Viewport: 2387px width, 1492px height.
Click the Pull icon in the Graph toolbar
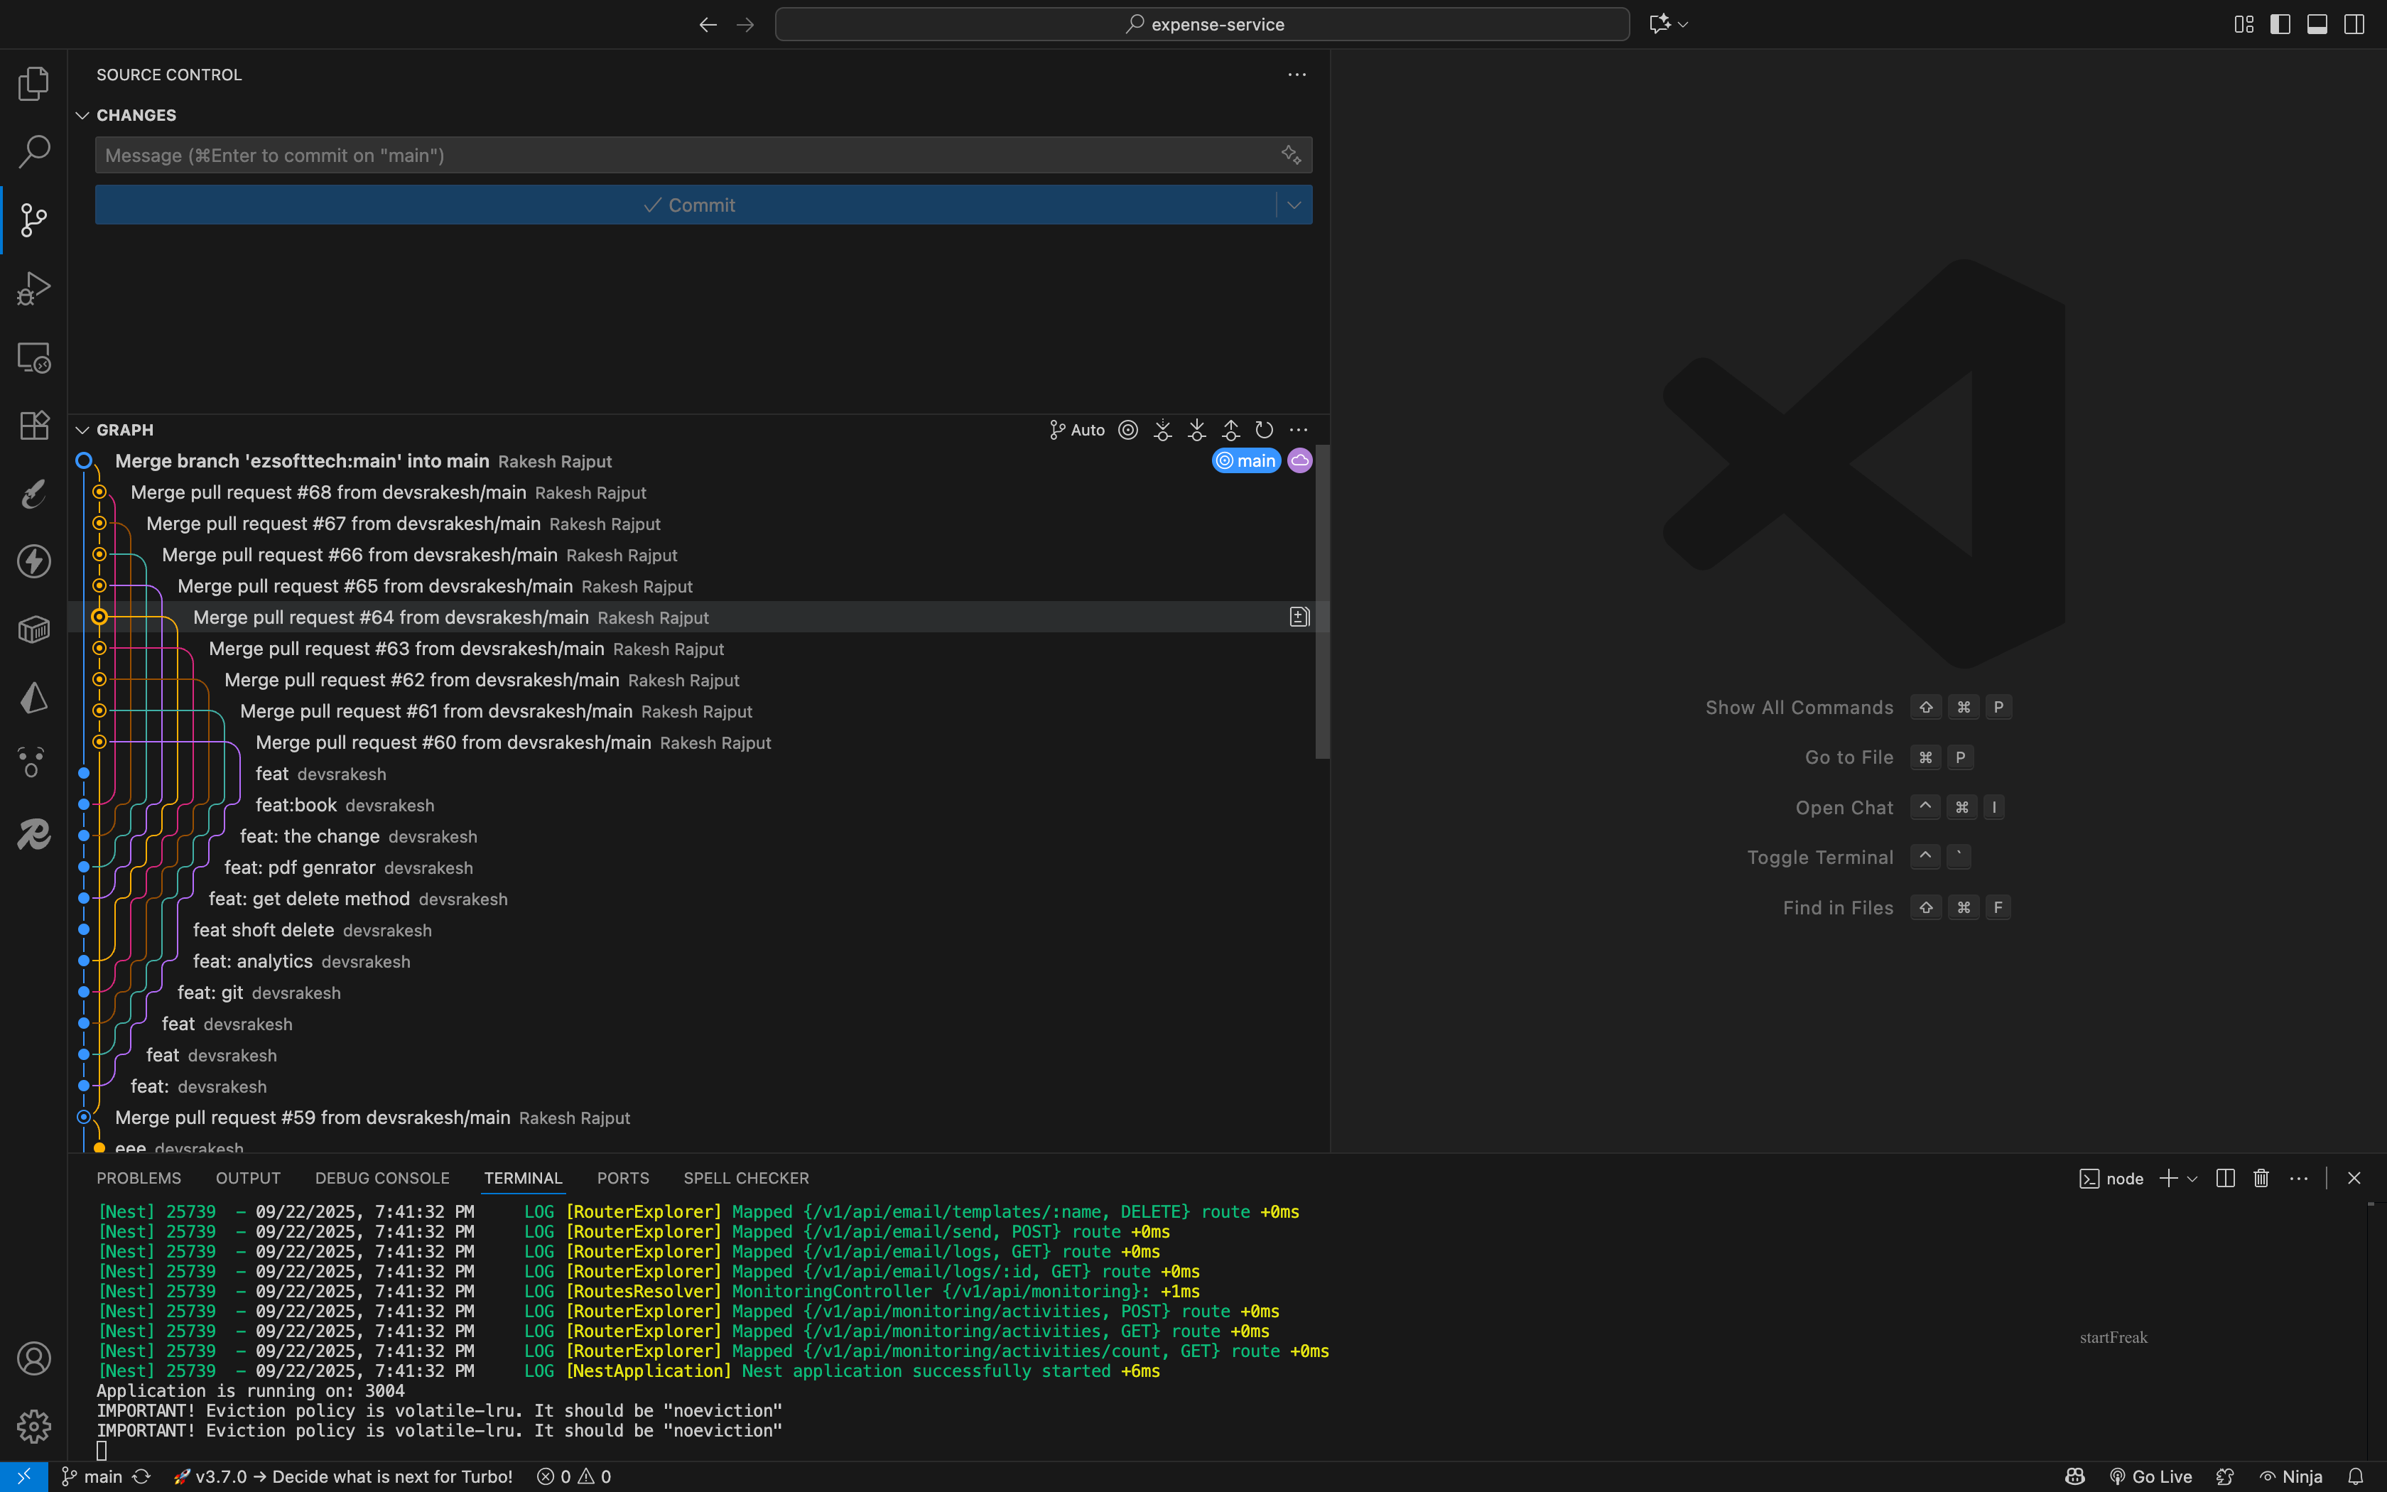pos(1196,431)
